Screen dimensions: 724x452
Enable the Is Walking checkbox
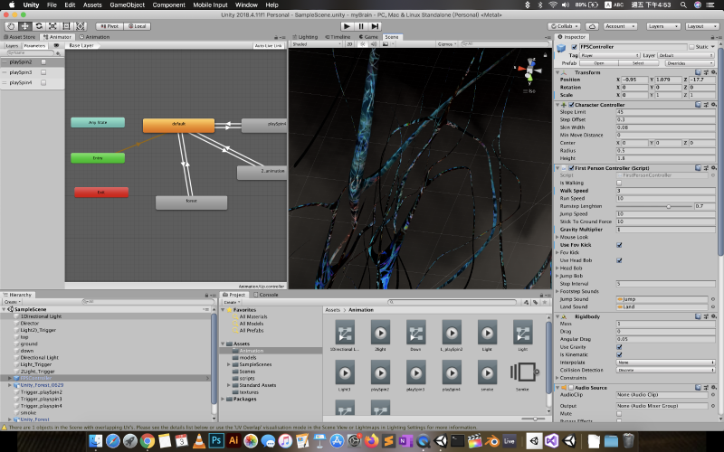click(x=619, y=183)
